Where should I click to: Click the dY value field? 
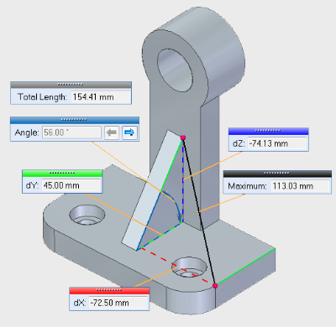(71, 185)
